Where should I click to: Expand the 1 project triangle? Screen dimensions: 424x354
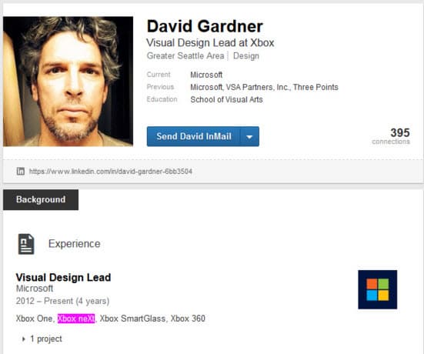pyautogui.click(x=24, y=339)
